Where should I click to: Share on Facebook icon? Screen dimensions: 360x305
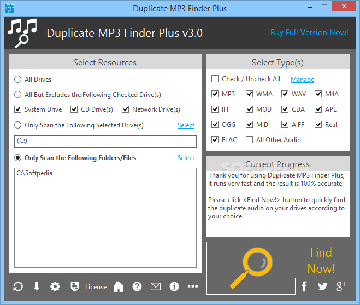[304, 286]
